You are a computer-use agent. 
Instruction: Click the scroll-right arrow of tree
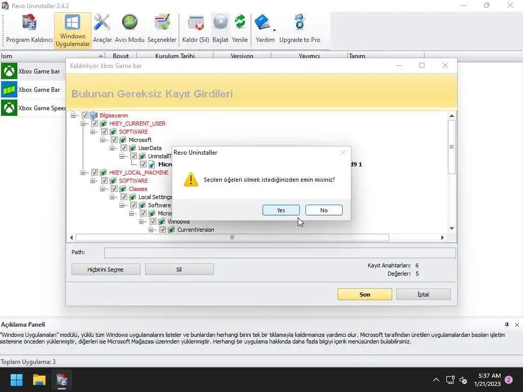pos(442,238)
